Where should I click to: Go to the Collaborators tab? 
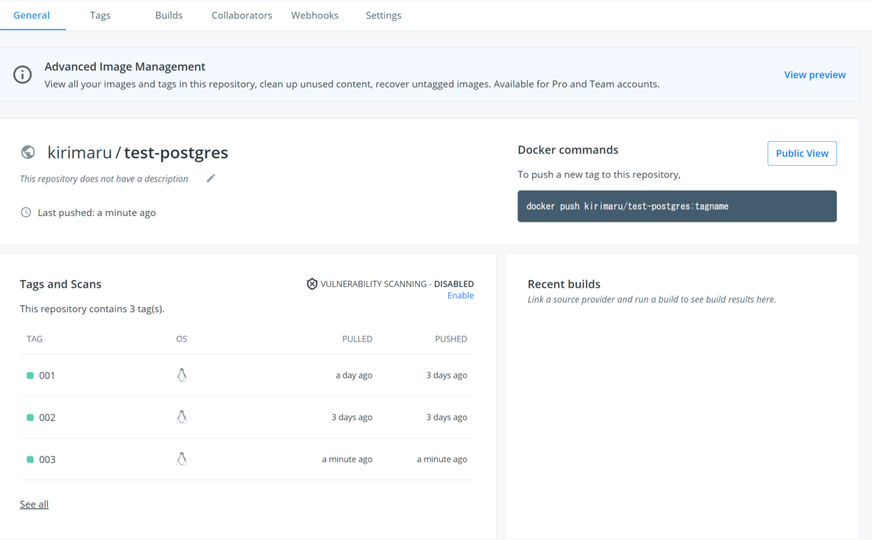(242, 15)
